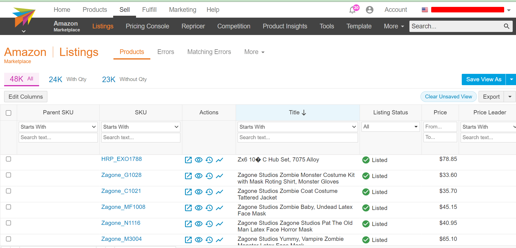Check the Zagone_M3004 row checkbox

click(9, 239)
